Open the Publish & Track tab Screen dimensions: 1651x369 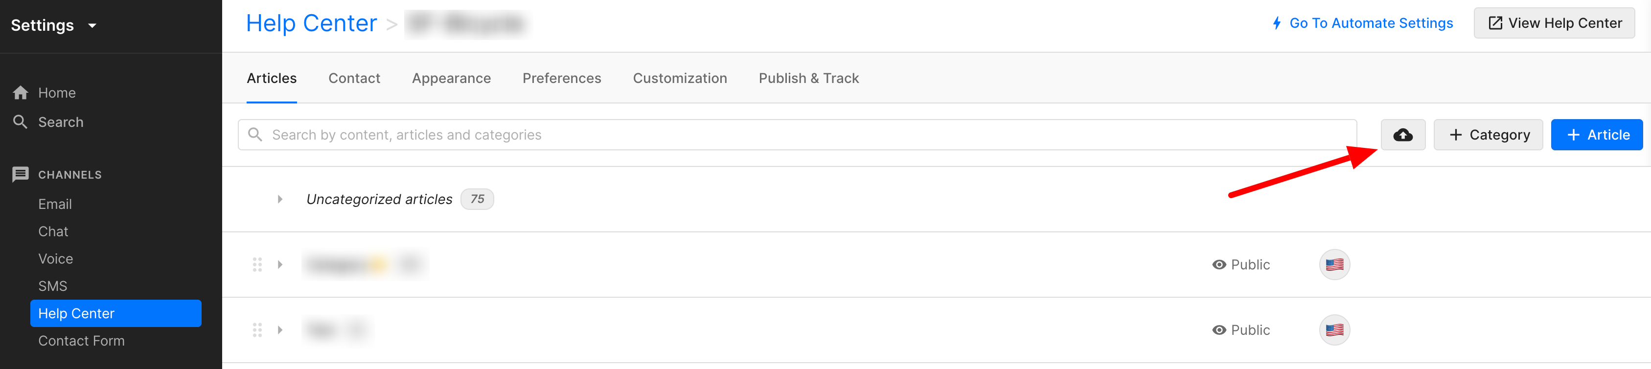point(809,78)
